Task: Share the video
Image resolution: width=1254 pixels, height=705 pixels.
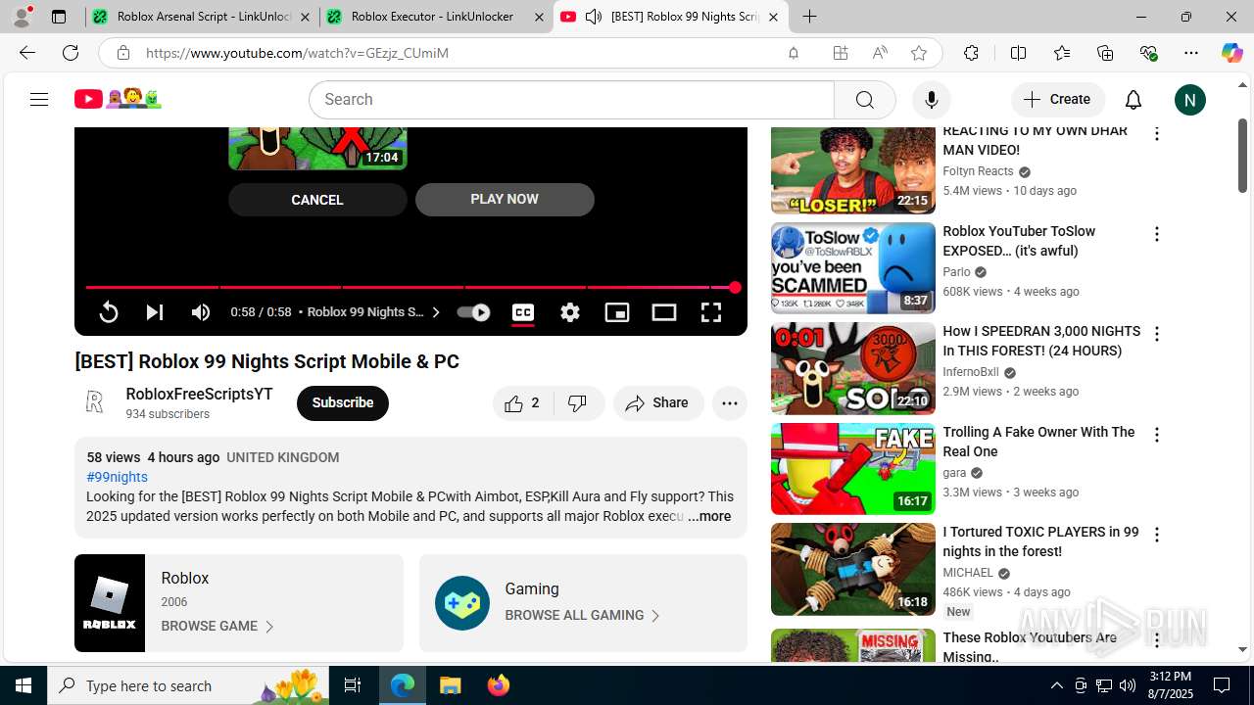Action: [658, 402]
